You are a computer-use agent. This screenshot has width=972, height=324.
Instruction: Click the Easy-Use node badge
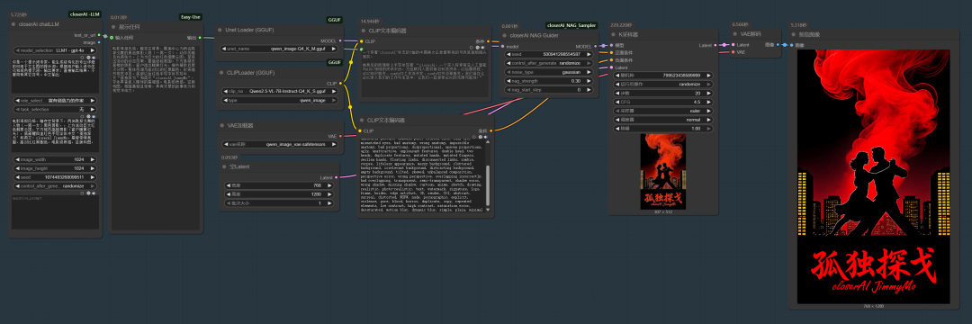tap(191, 17)
